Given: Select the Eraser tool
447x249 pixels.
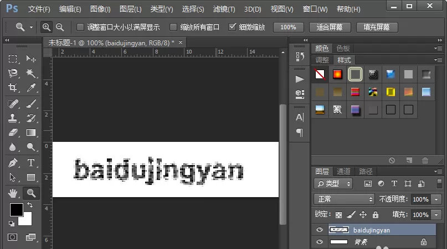Looking at the screenshot, I should (x=13, y=133).
